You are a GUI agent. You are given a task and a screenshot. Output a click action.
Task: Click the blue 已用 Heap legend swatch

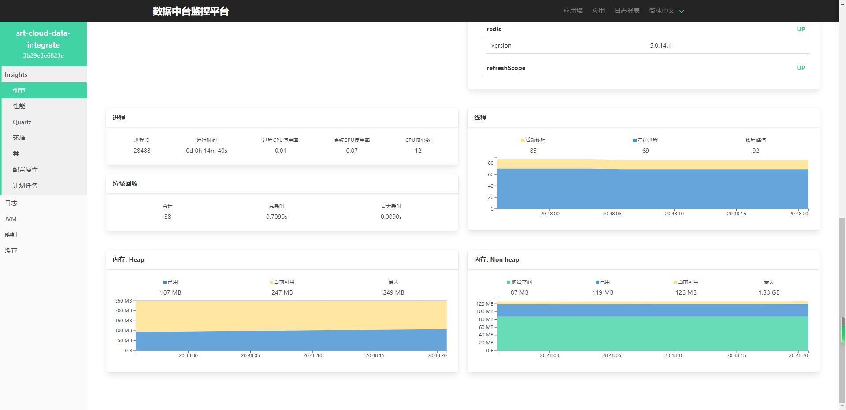click(165, 282)
